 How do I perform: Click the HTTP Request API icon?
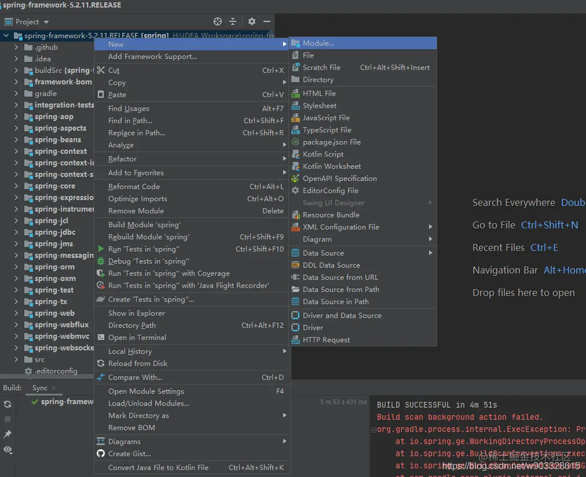(x=296, y=339)
